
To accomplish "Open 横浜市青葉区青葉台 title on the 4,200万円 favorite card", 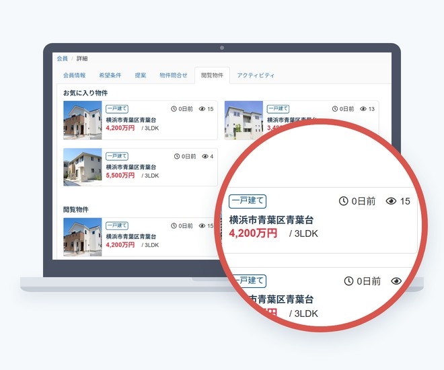I will point(131,120).
